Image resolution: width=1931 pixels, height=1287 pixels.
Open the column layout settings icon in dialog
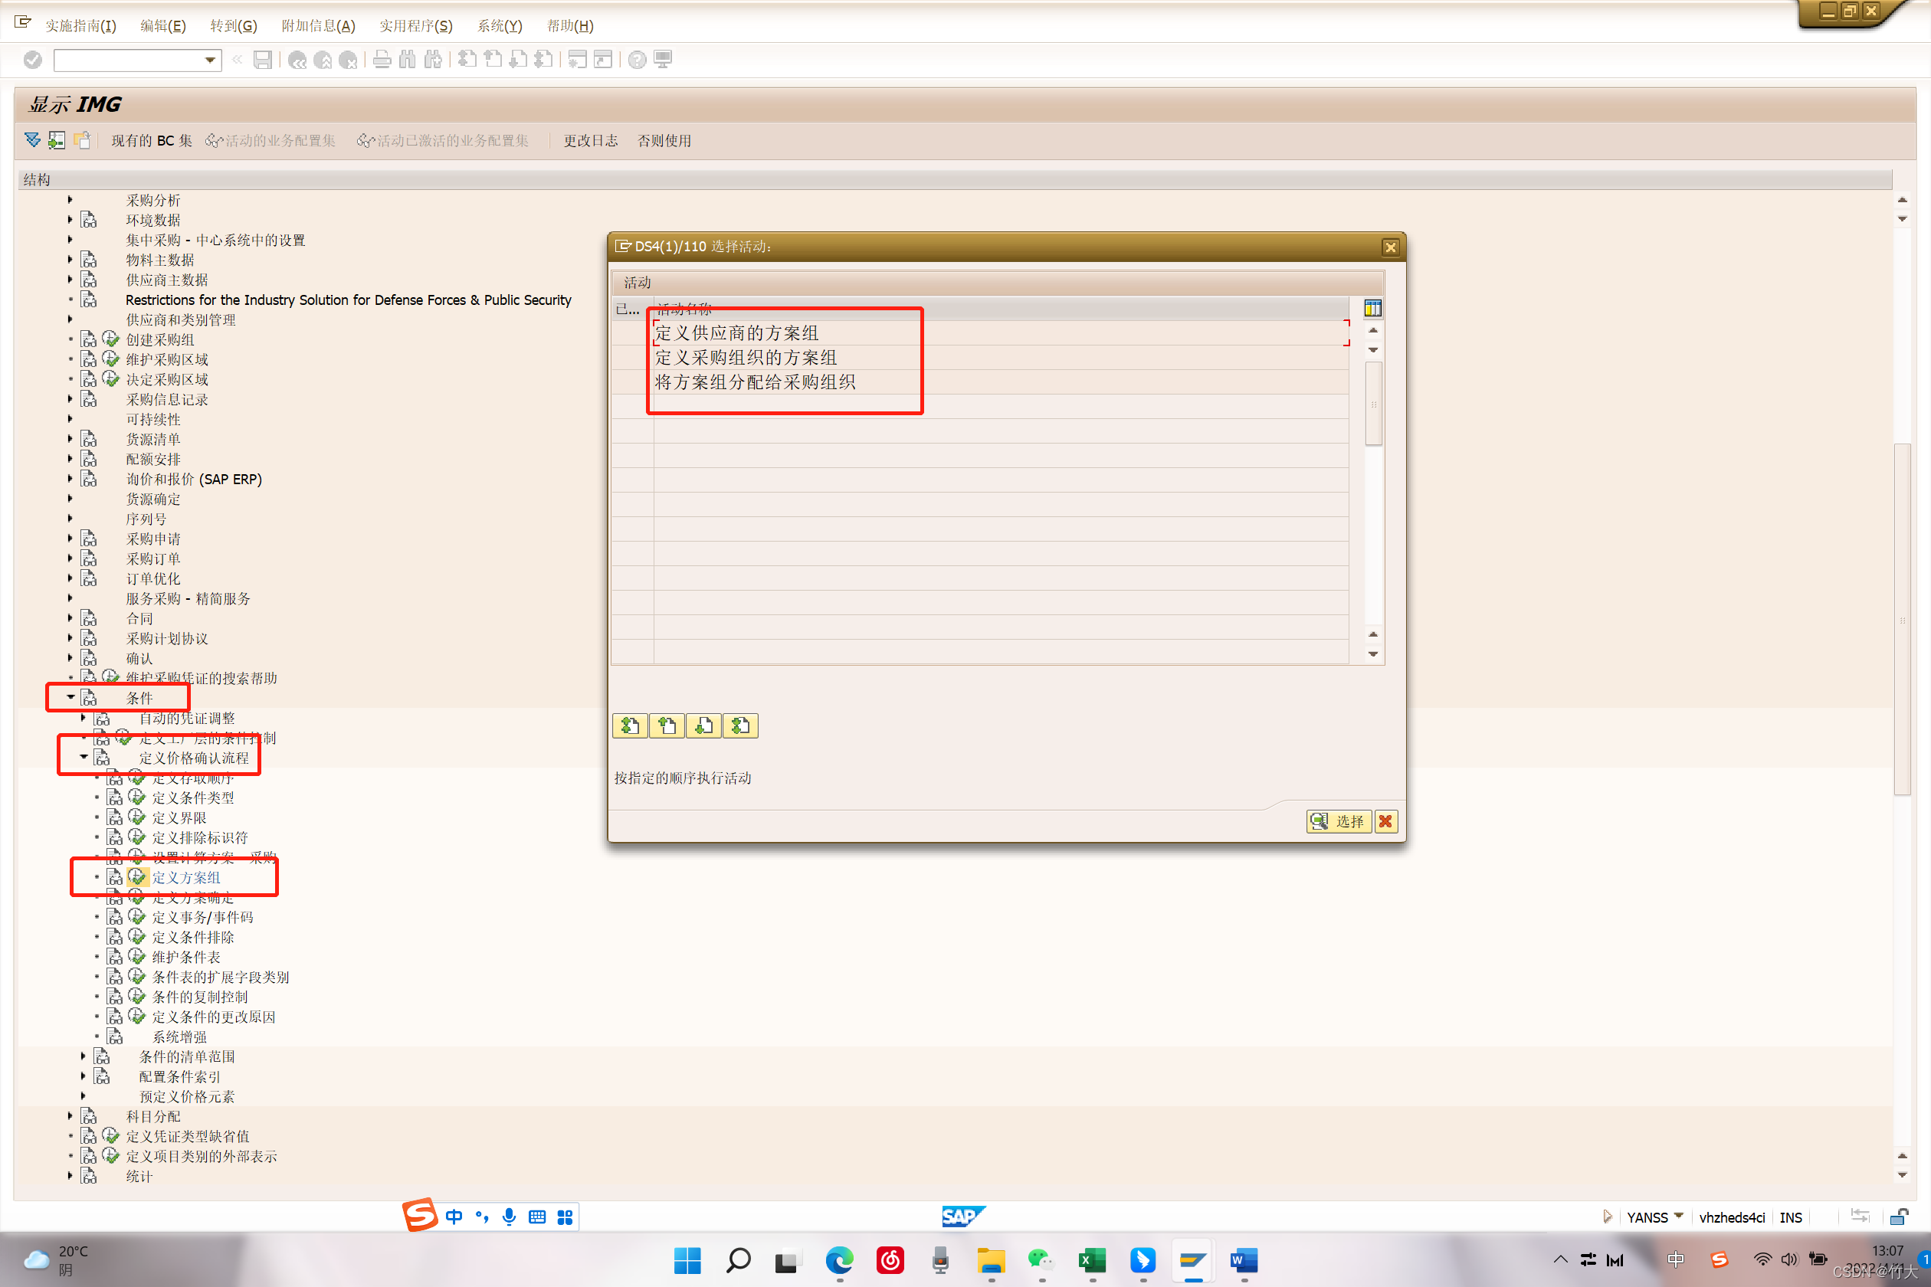point(1372,309)
